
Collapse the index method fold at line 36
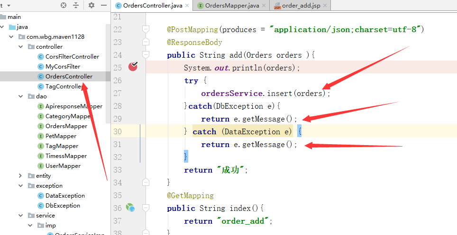click(x=146, y=208)
